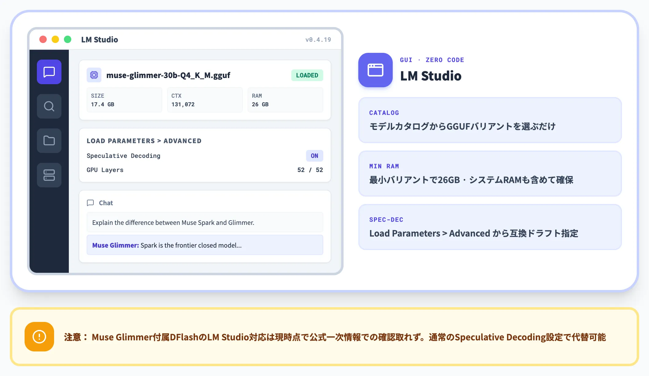Click the MIN RAM info card
Viewport: 649px width, 376px height.
[x=490, y=174]
